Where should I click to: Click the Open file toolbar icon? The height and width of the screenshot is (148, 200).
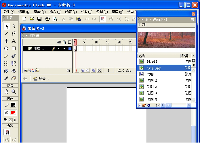pyautogui.click(x=32, y=19)
